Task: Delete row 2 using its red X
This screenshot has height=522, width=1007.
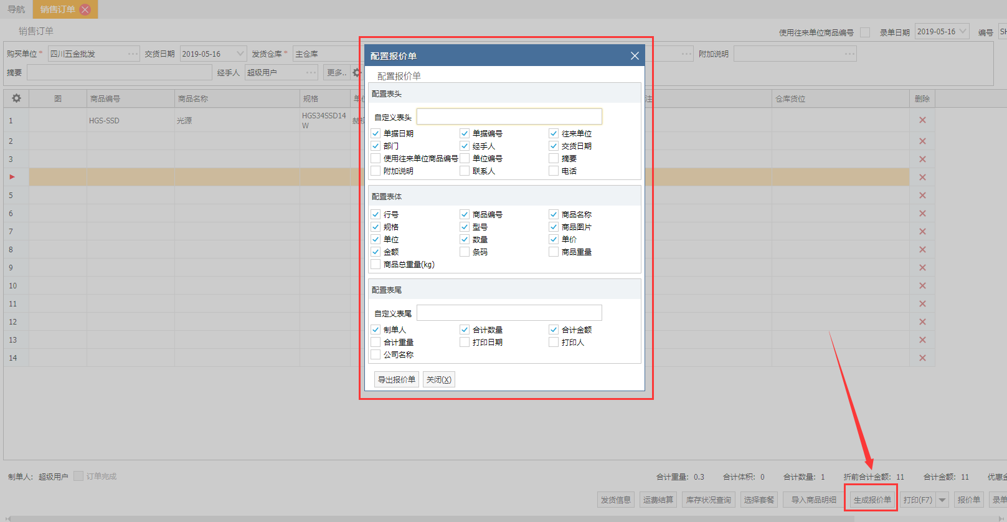Action: [x=922, y=141]
